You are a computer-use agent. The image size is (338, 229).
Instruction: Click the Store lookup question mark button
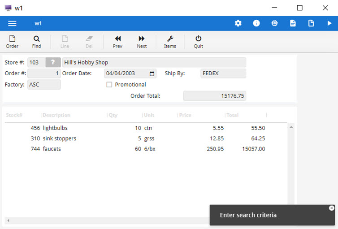click(53, 62)
